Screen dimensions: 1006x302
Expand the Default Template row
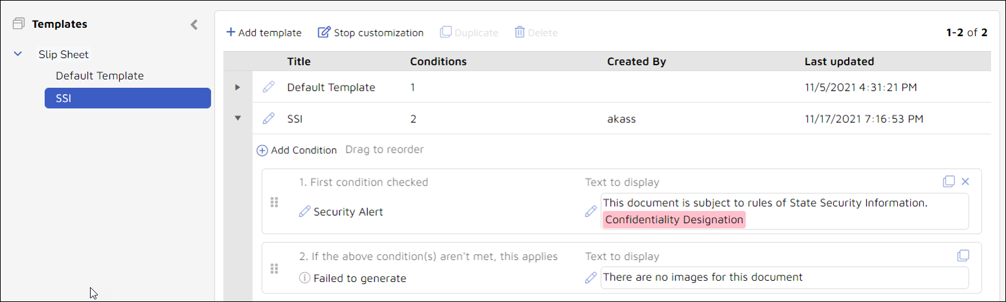(238, 87)
